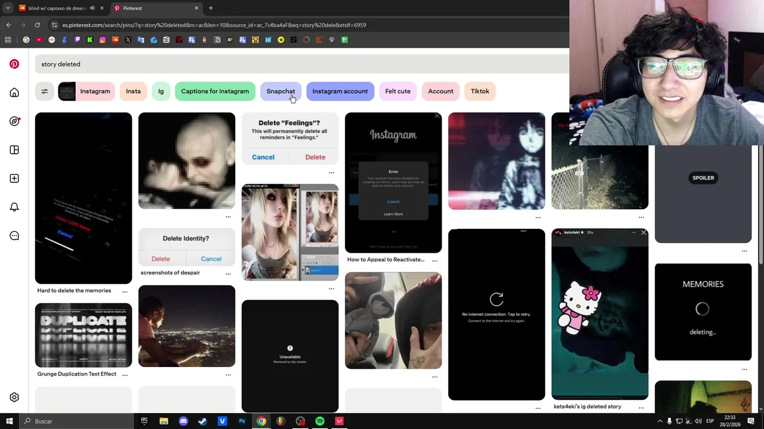Go back with the browser back arrow
Viewport: 764px width, 429px height.
point(8,25)
